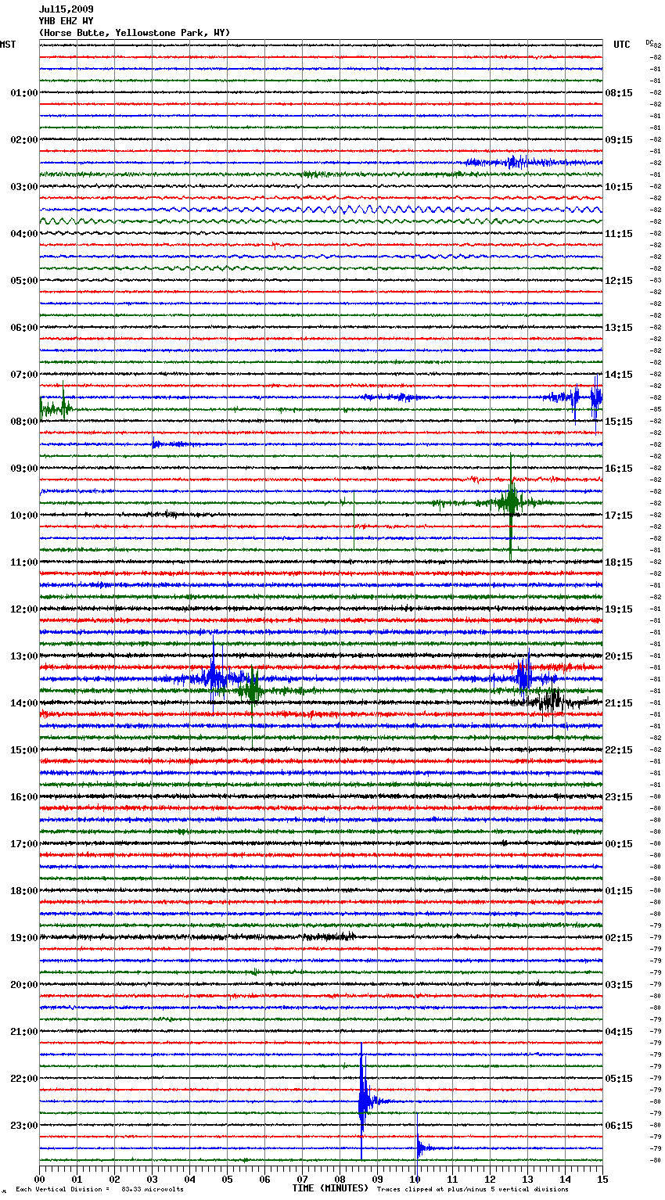The height and width of the screenshot is (1200, 665).
Task: Click the TIME (MINUTES) axis title
Action: 330,1188
